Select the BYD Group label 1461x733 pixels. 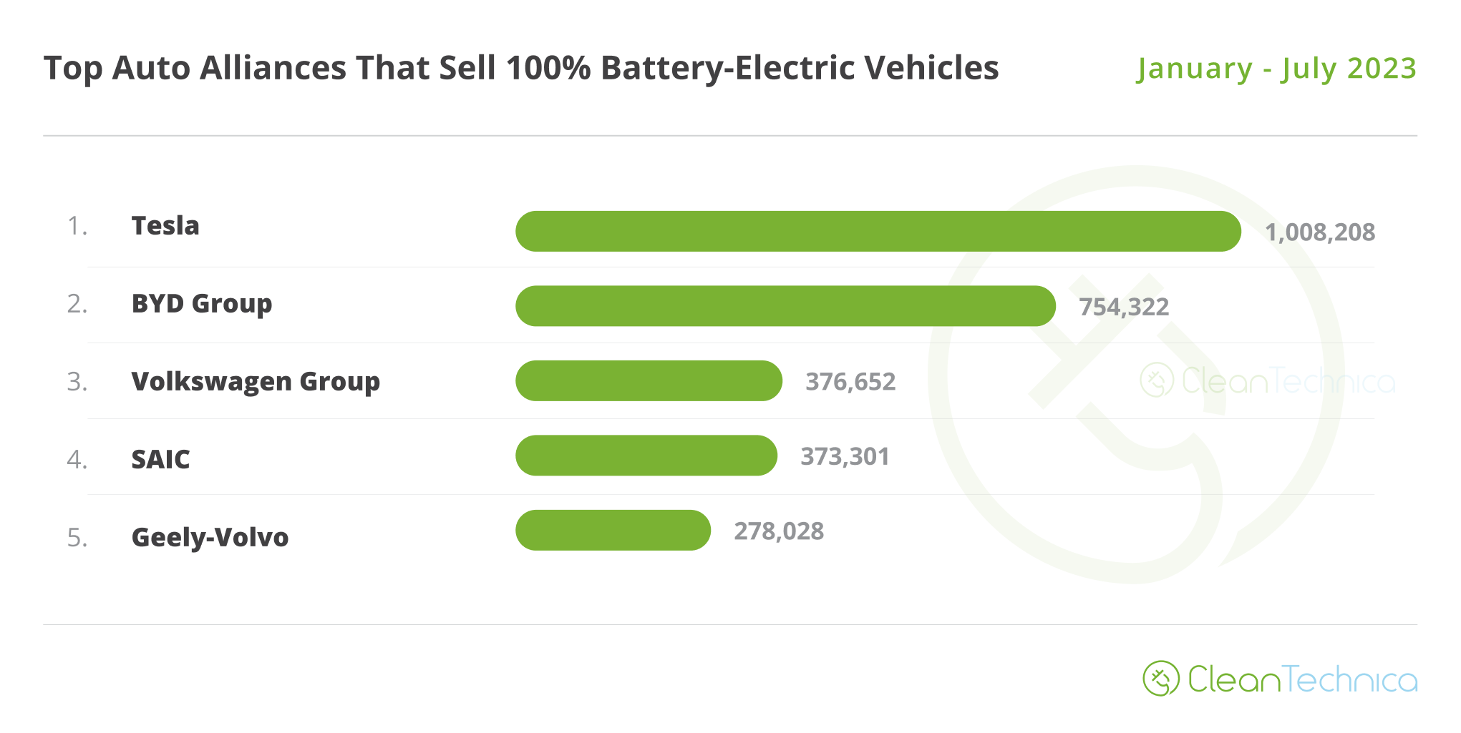[x=202, y=304]
